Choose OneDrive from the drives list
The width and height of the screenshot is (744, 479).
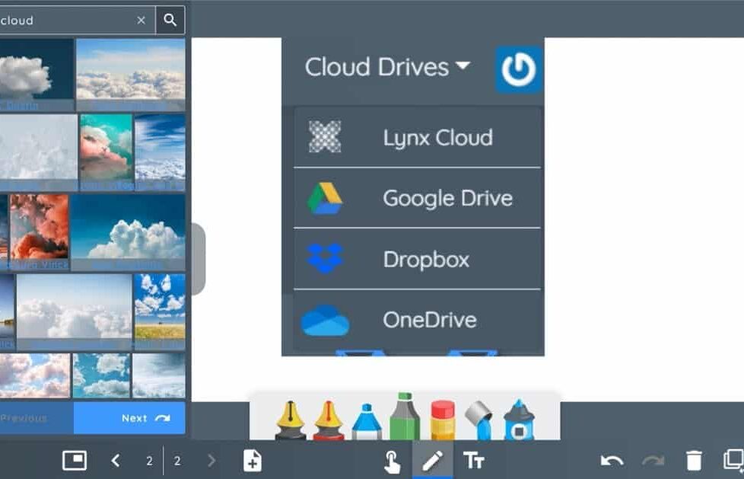pos(417,320)
